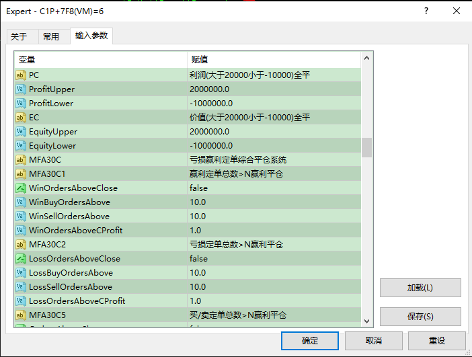
Task: Click the double icon beside LossBuyOrdersAbove
Action: [x=20, y=273]
